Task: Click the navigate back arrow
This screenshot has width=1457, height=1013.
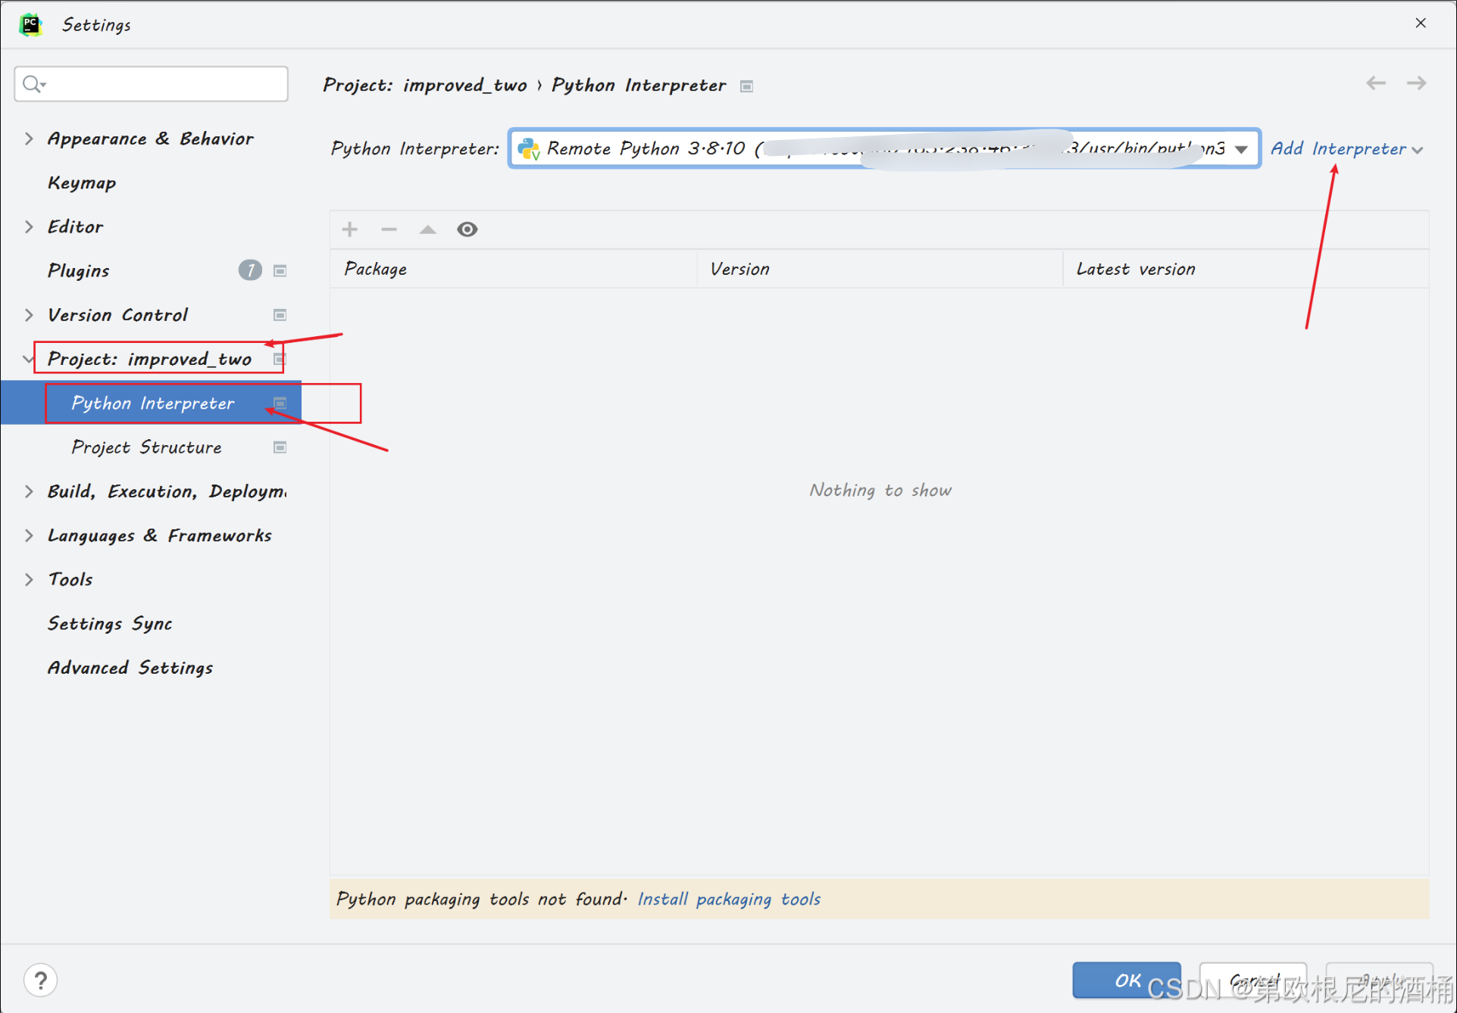Action: pyautogui.click(x=1376, y=82)
